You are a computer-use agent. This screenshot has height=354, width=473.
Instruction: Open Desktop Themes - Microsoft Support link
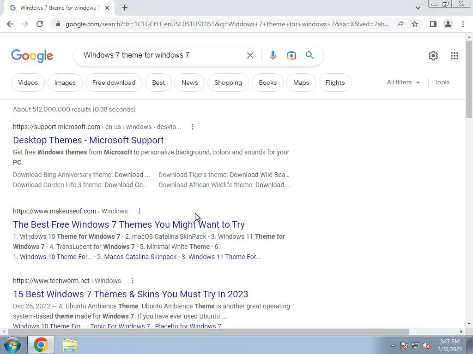[x=88, y=140]
